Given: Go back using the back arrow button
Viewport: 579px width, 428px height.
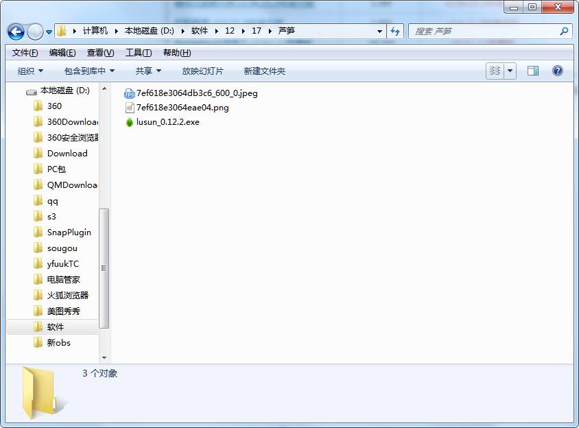Looking at the screenshot, I should (16, 32).
